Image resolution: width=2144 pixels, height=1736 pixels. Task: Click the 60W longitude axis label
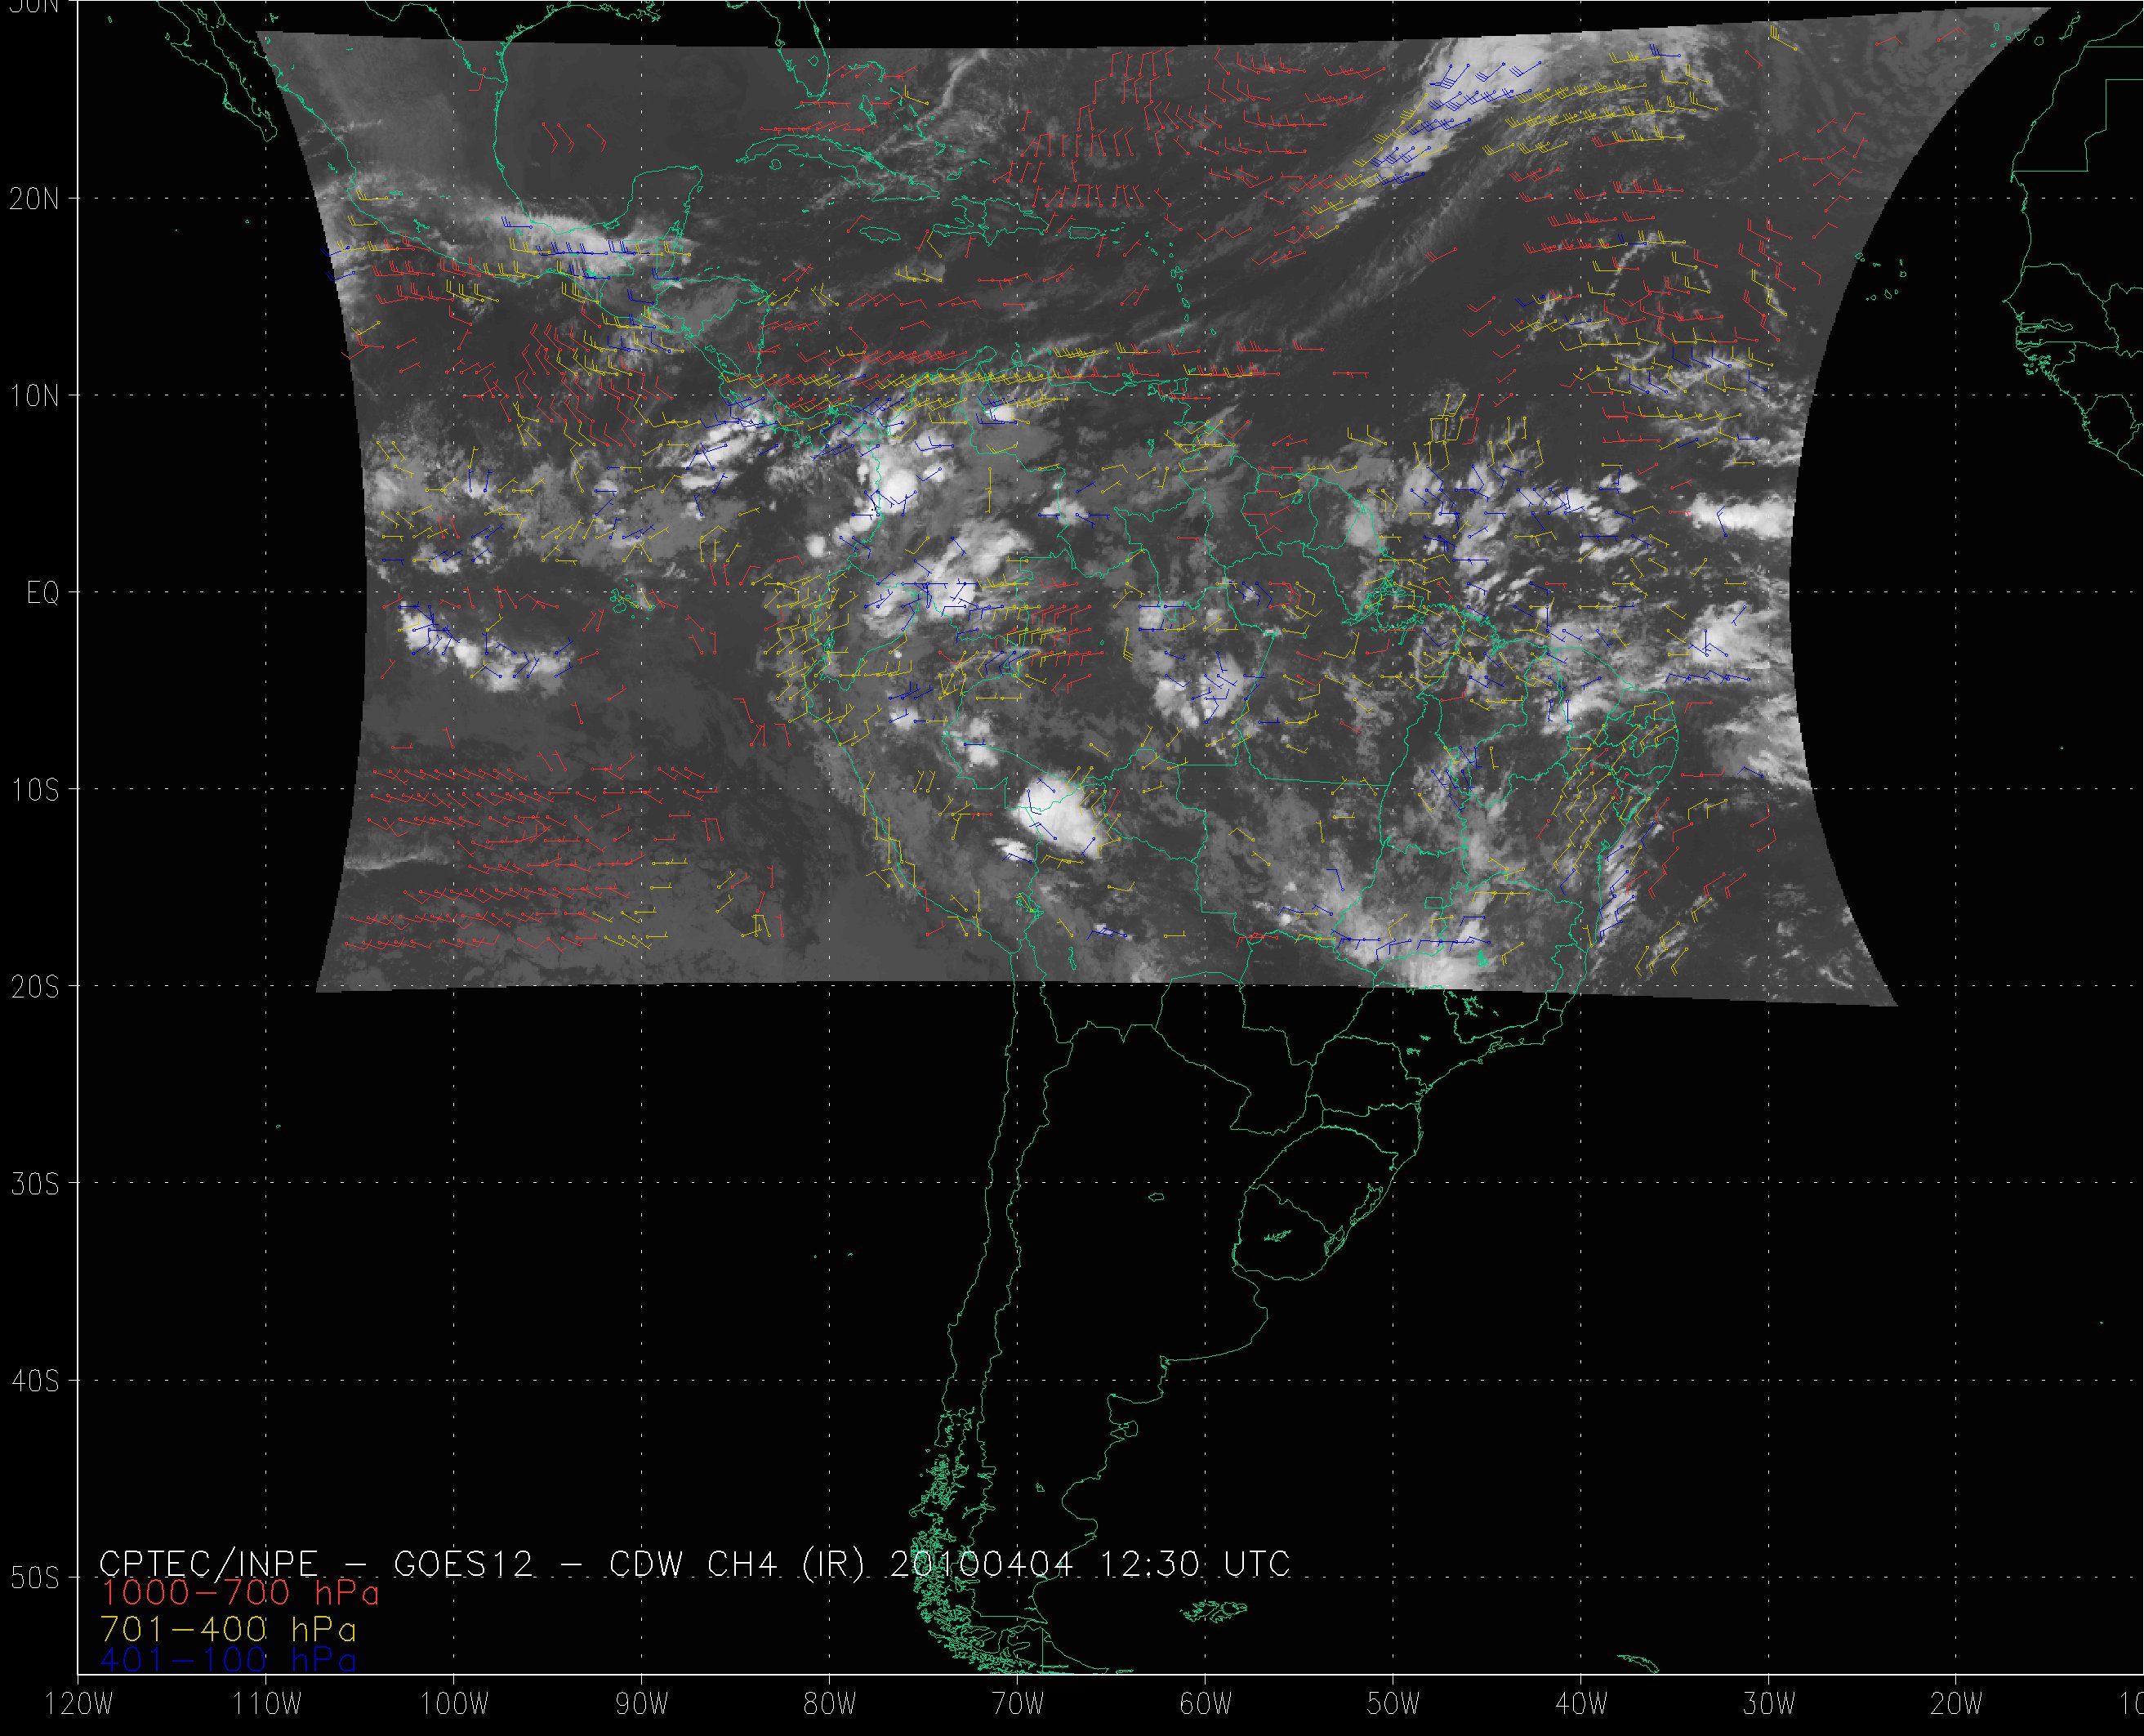(1206, 1704)
